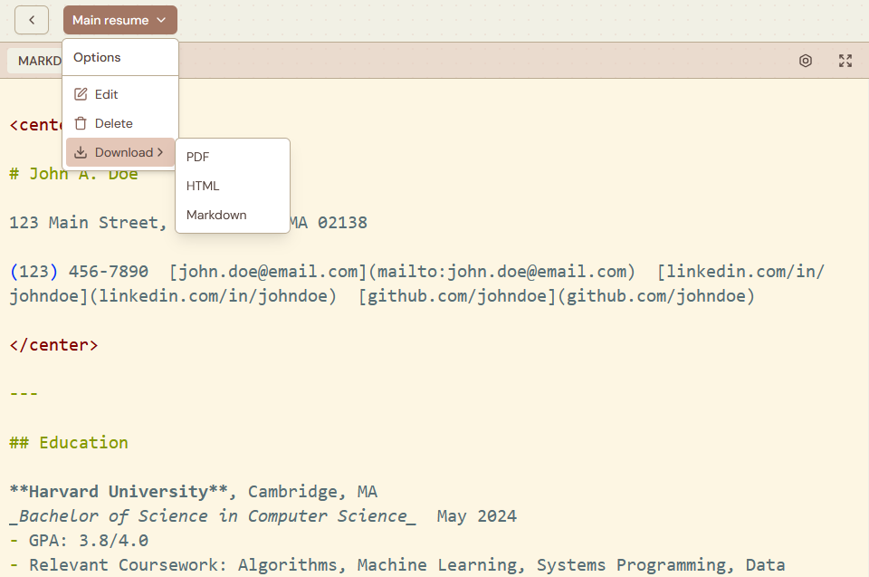Click the Options menu header
The width and height of the screenshot is (869, 577).
point(97,57)
